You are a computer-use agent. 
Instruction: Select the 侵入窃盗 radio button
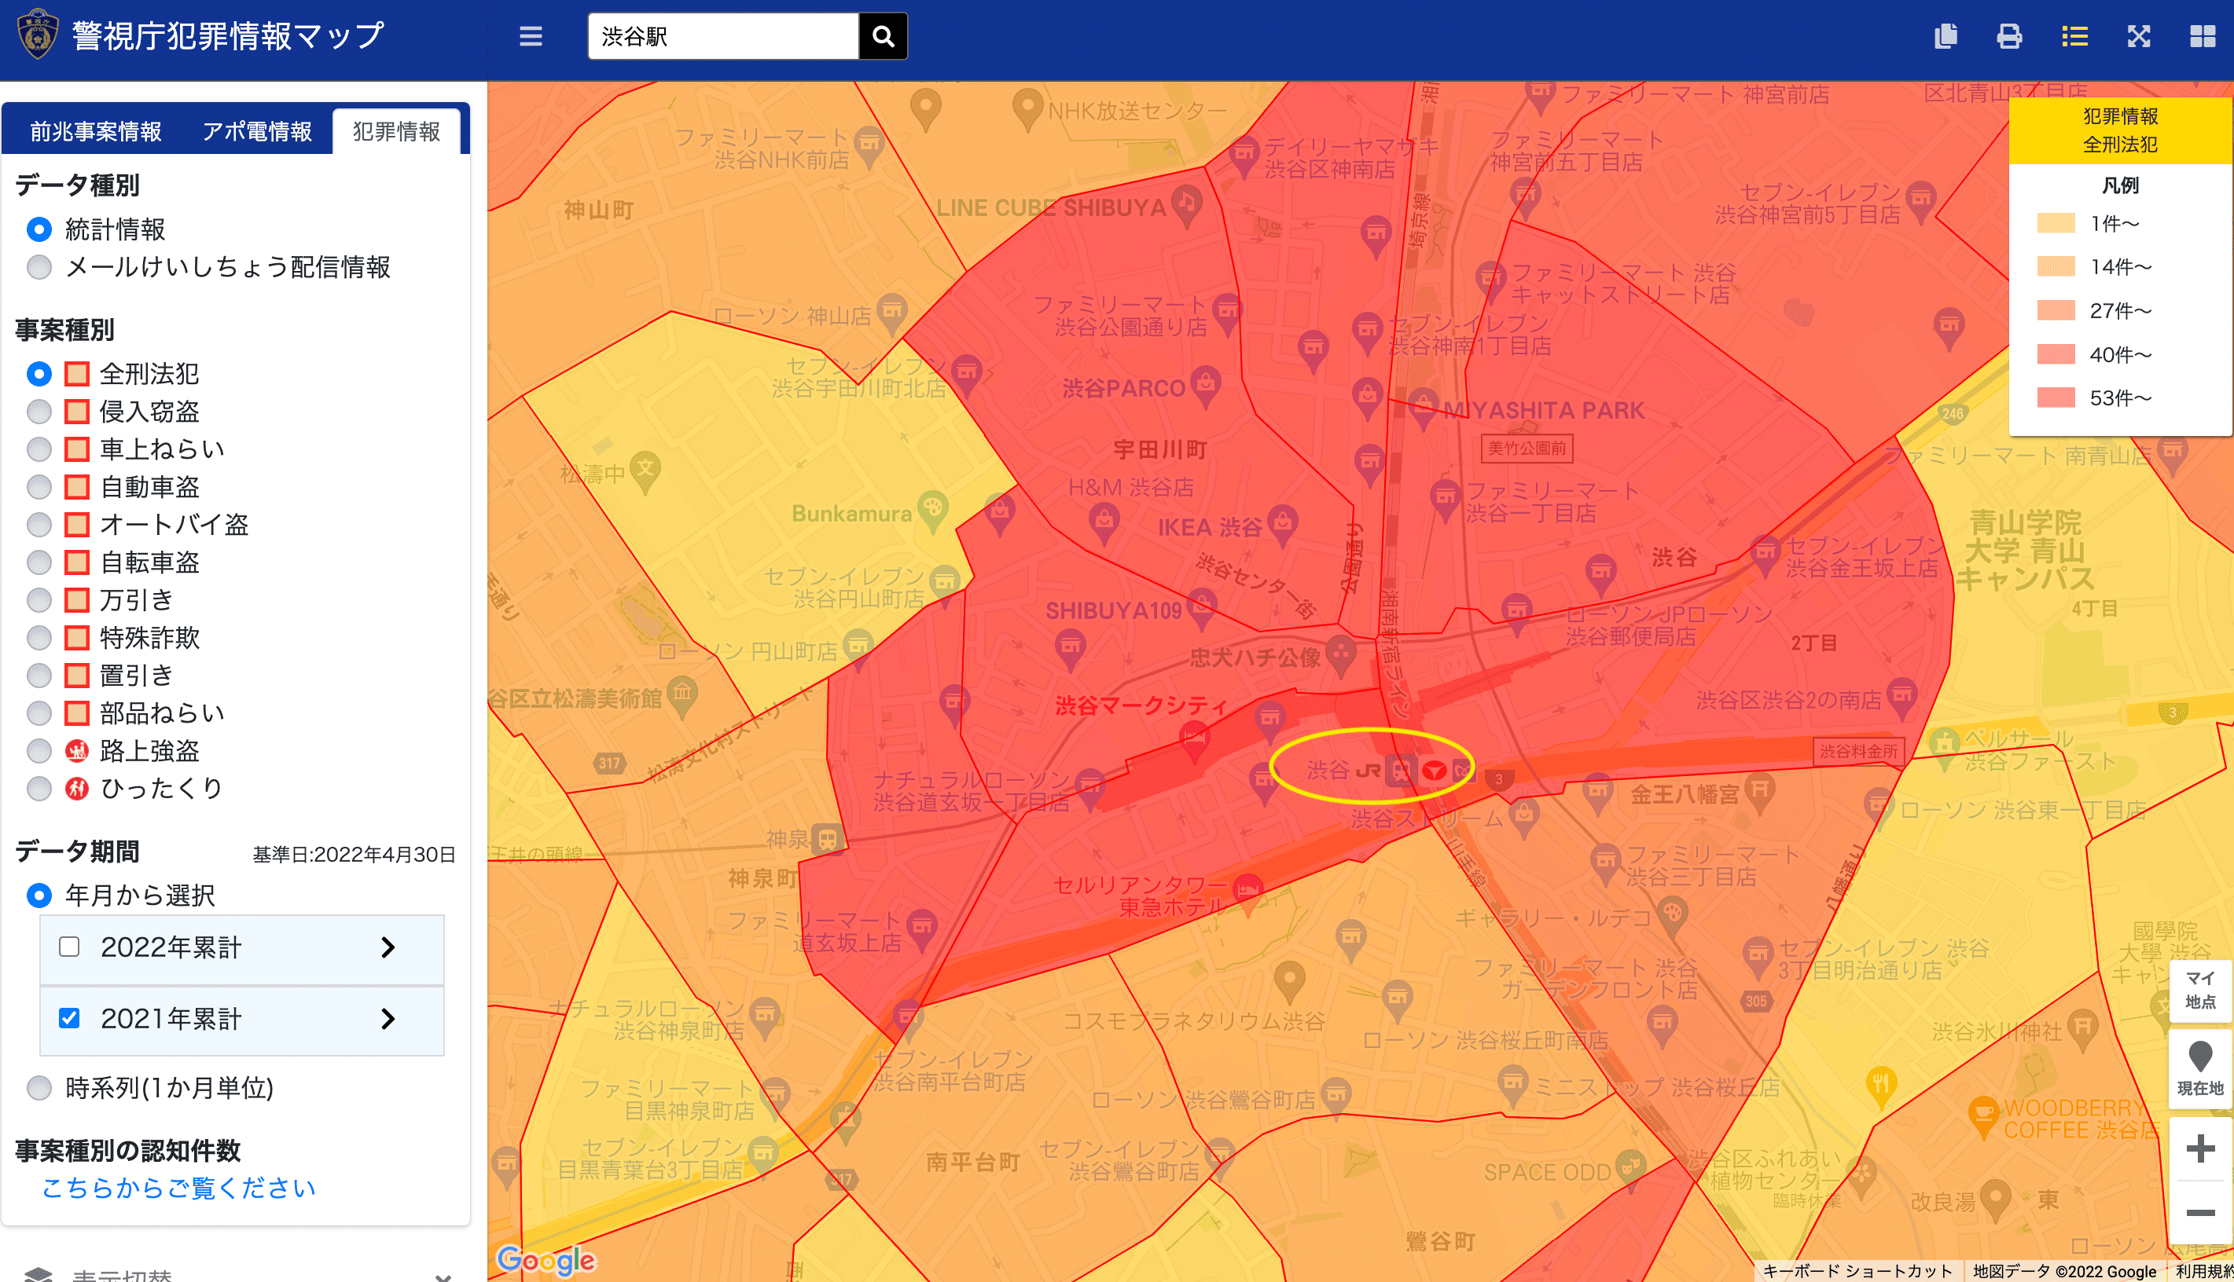click(x=39, y=412)
